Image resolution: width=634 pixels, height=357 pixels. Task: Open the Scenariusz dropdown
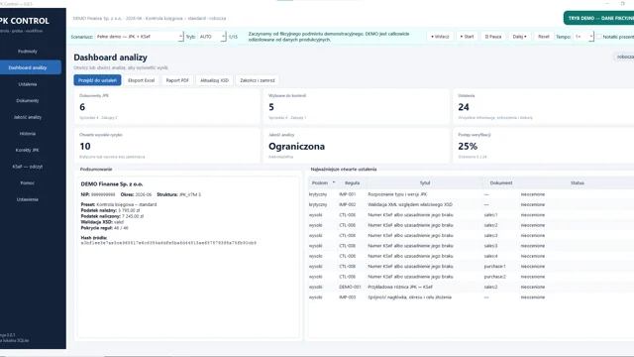140,37
